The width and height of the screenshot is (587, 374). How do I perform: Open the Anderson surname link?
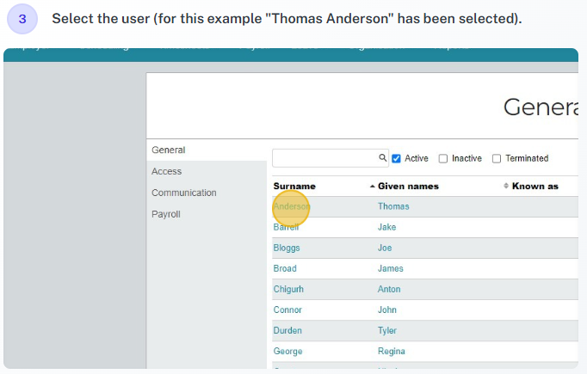(x=292, y=206)
